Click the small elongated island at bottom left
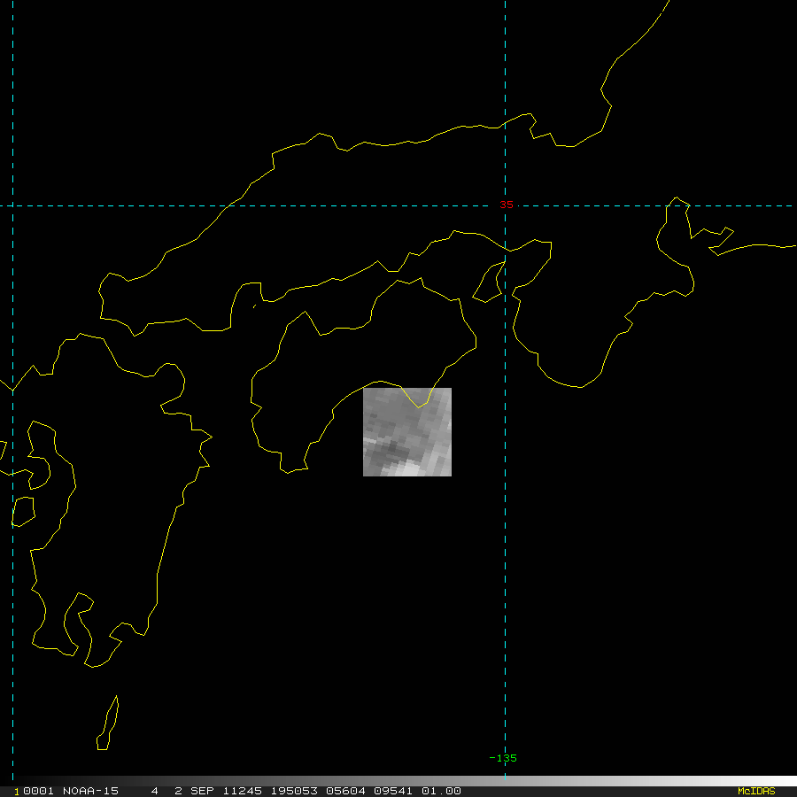The width and height of the screenshot is (797, 797). point(107,723)
